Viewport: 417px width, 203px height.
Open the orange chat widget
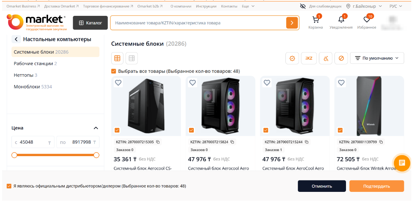coord(402,163)
